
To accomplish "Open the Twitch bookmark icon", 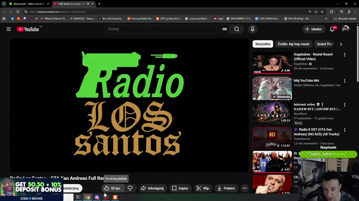I will [24, 19].
